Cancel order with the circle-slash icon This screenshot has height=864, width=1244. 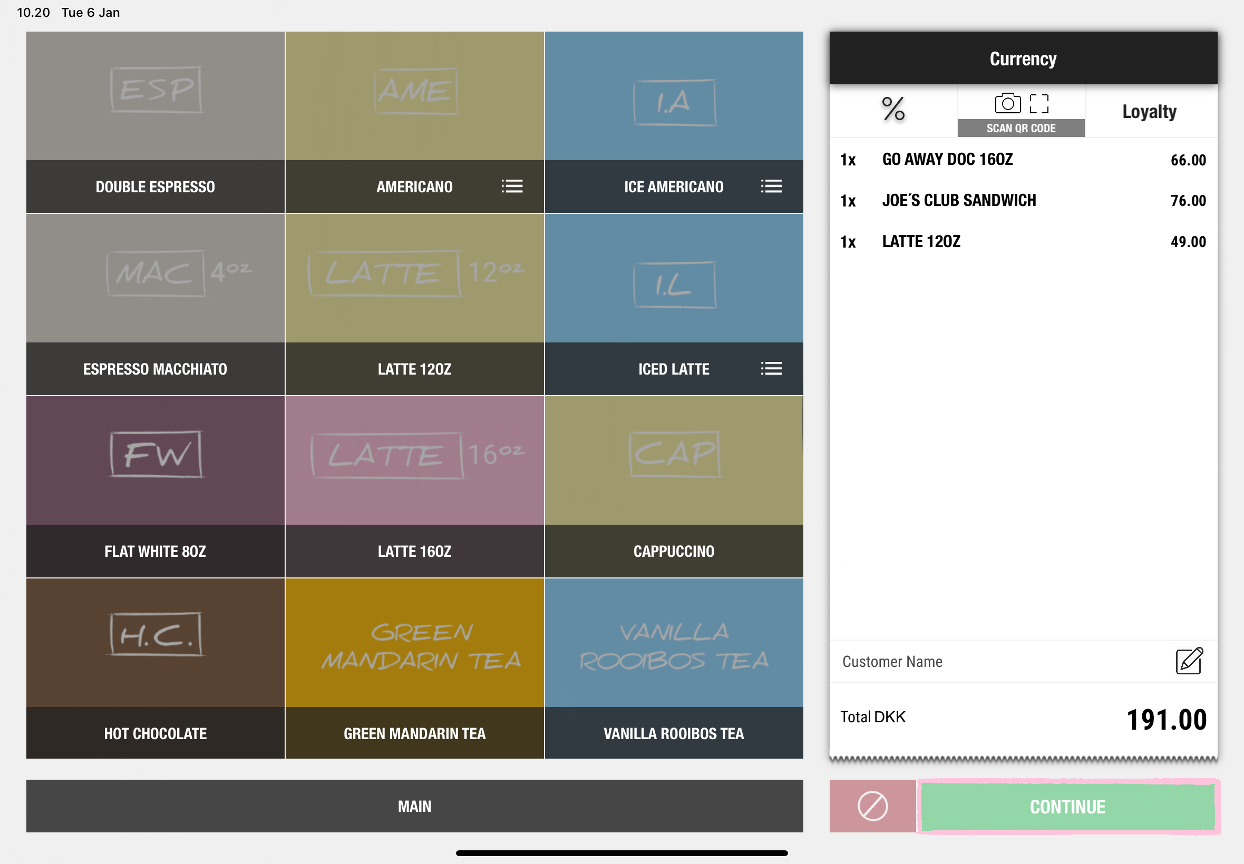pos(872,806)
